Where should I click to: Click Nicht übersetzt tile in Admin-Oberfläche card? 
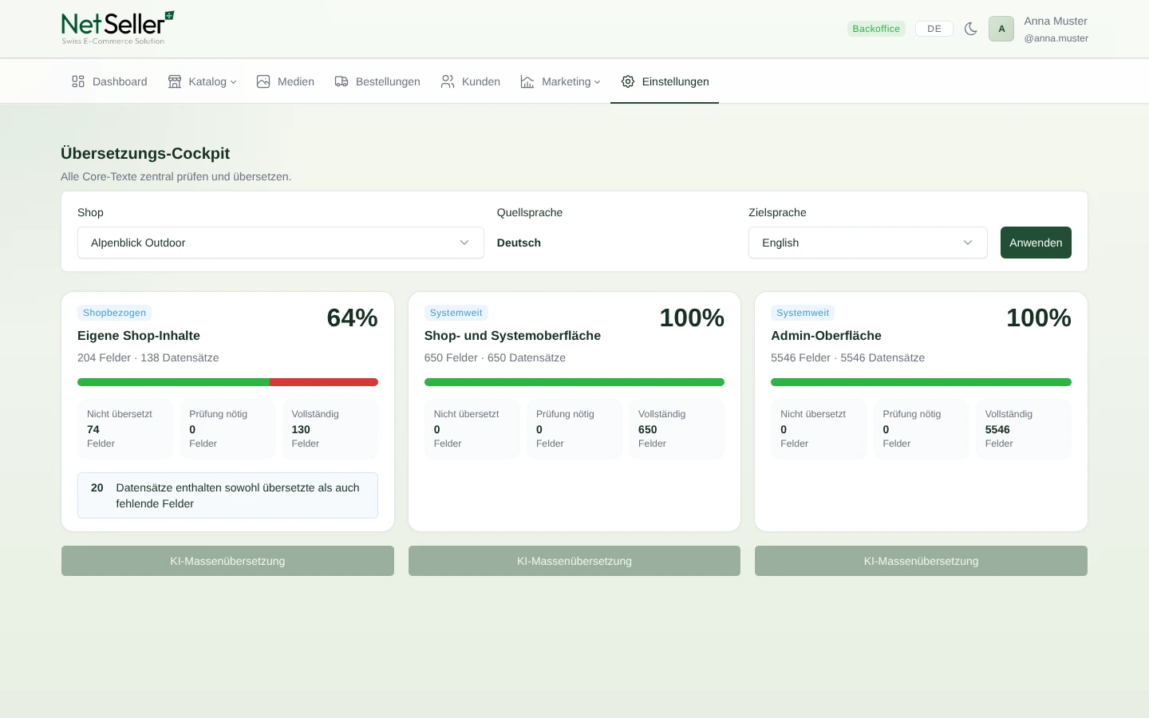(819, 429)
